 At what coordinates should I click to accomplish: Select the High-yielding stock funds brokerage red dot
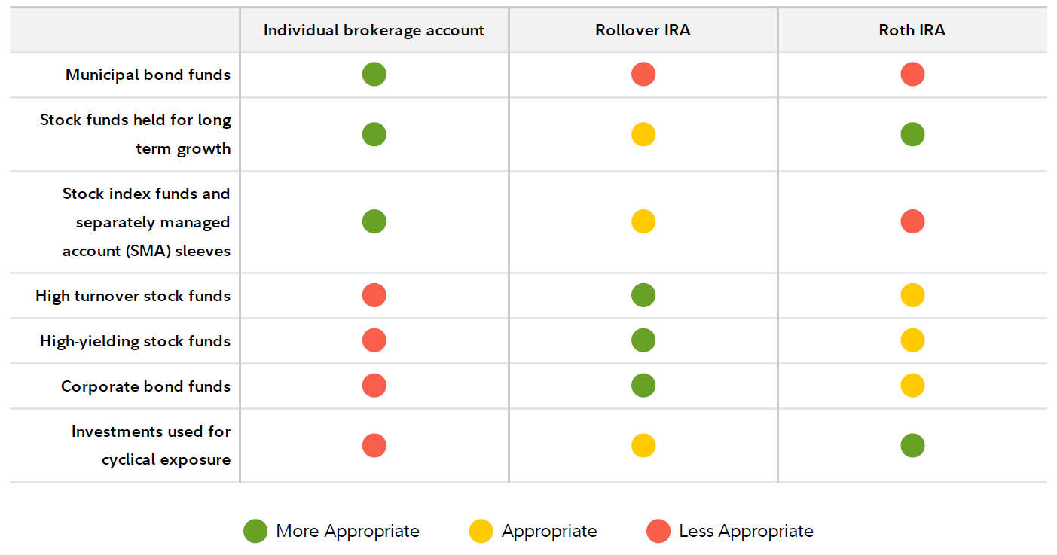[x=374, y=340]
